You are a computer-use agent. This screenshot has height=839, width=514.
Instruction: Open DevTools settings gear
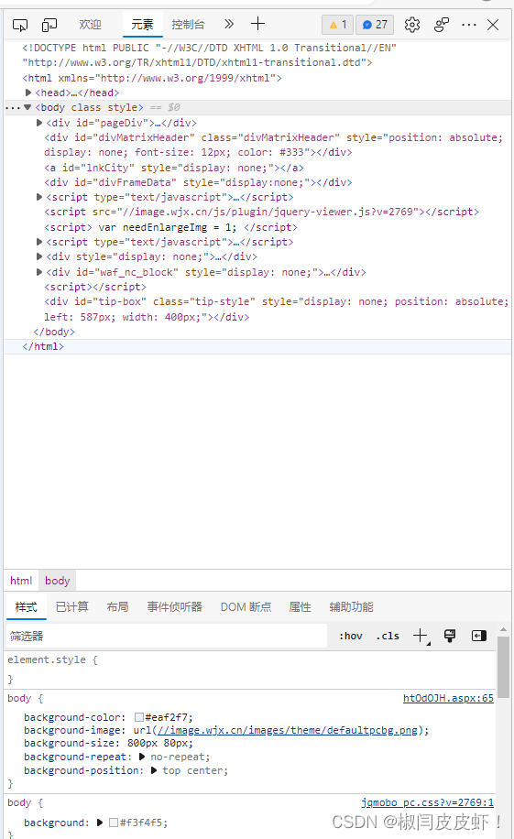(x=411, y=25)
